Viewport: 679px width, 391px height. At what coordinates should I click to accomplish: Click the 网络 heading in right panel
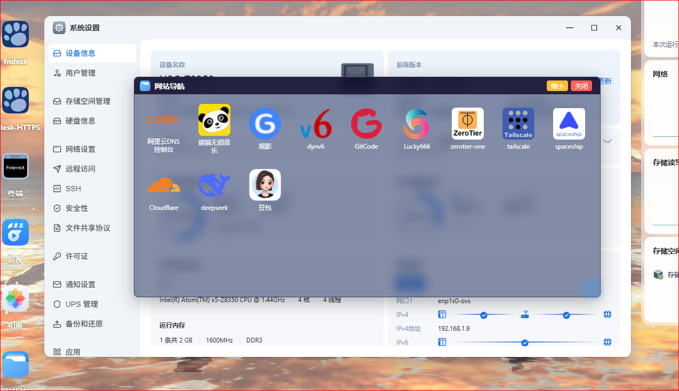click(x=660, y=74)
